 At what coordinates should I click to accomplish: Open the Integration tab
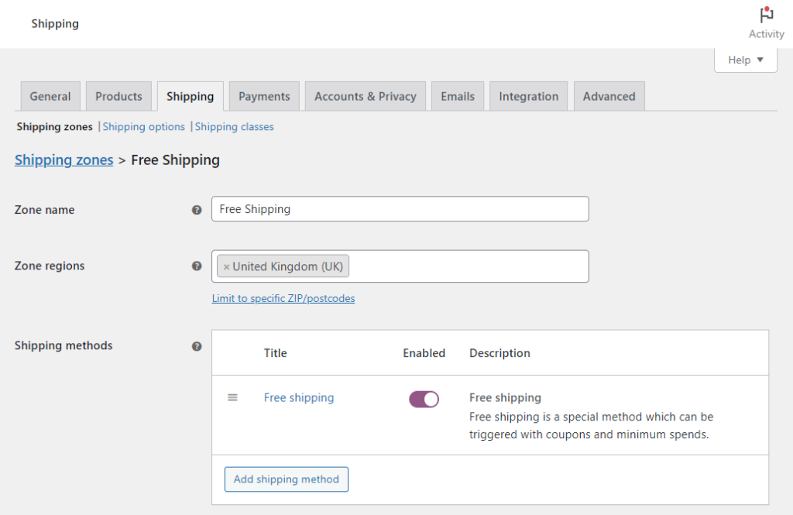[528, 95]
